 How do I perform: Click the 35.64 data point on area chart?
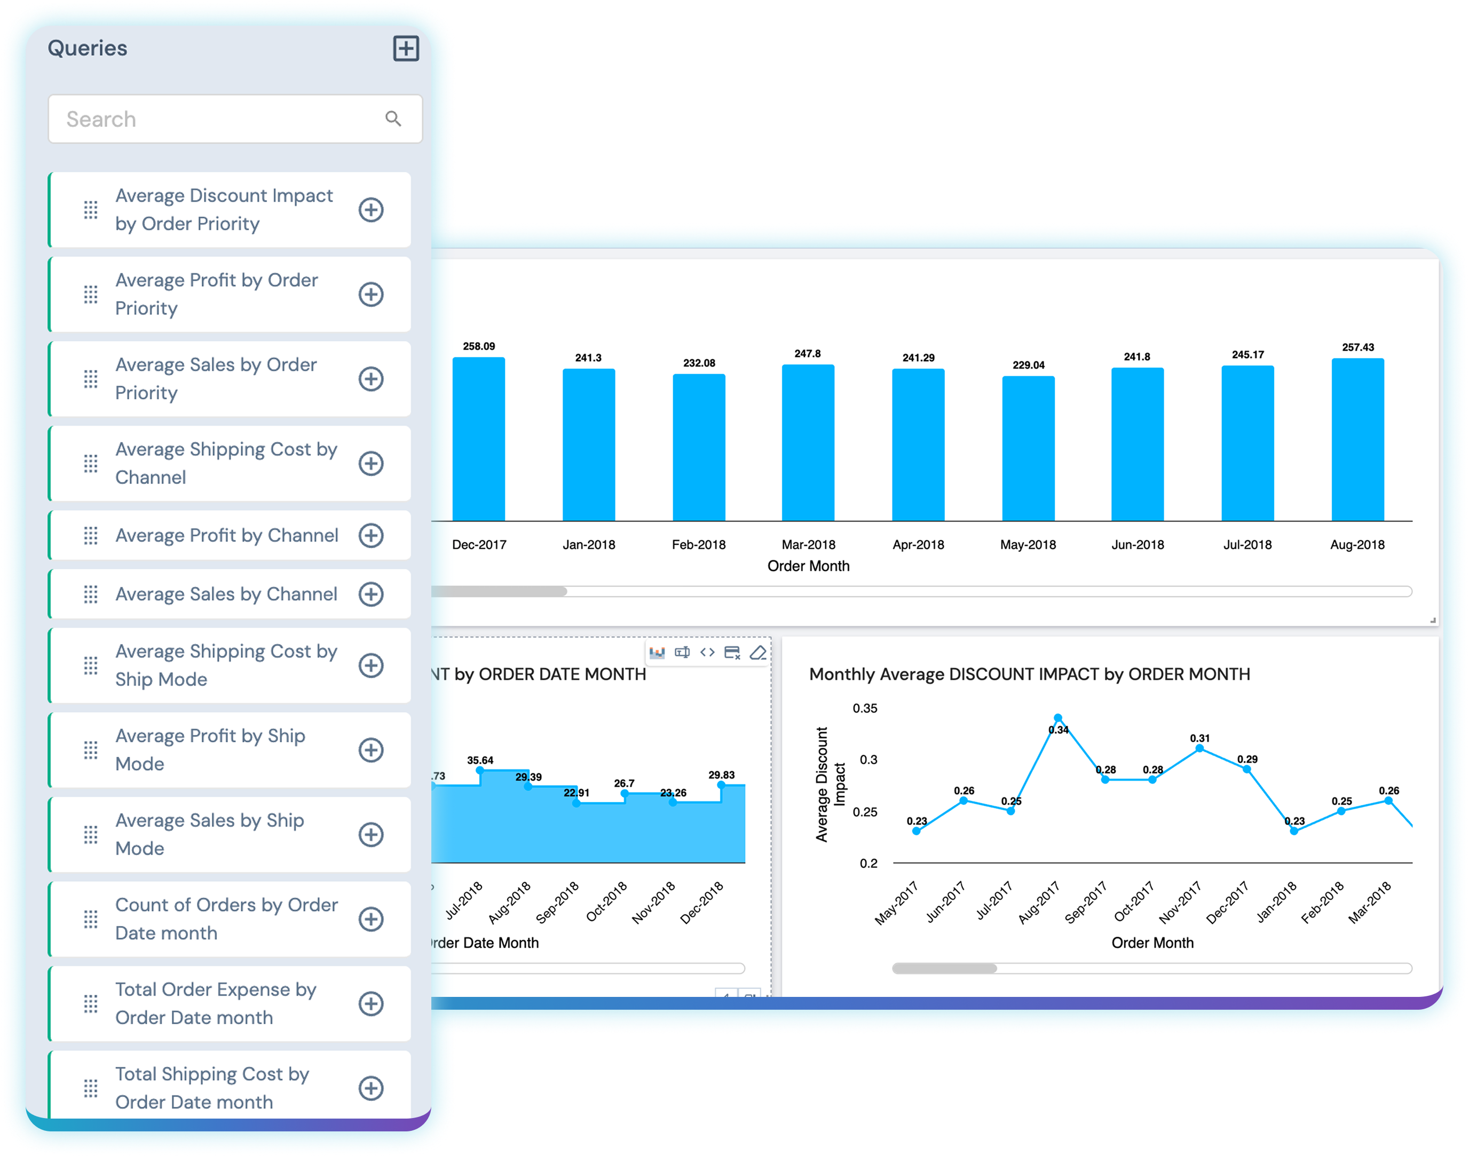point(480,770)
